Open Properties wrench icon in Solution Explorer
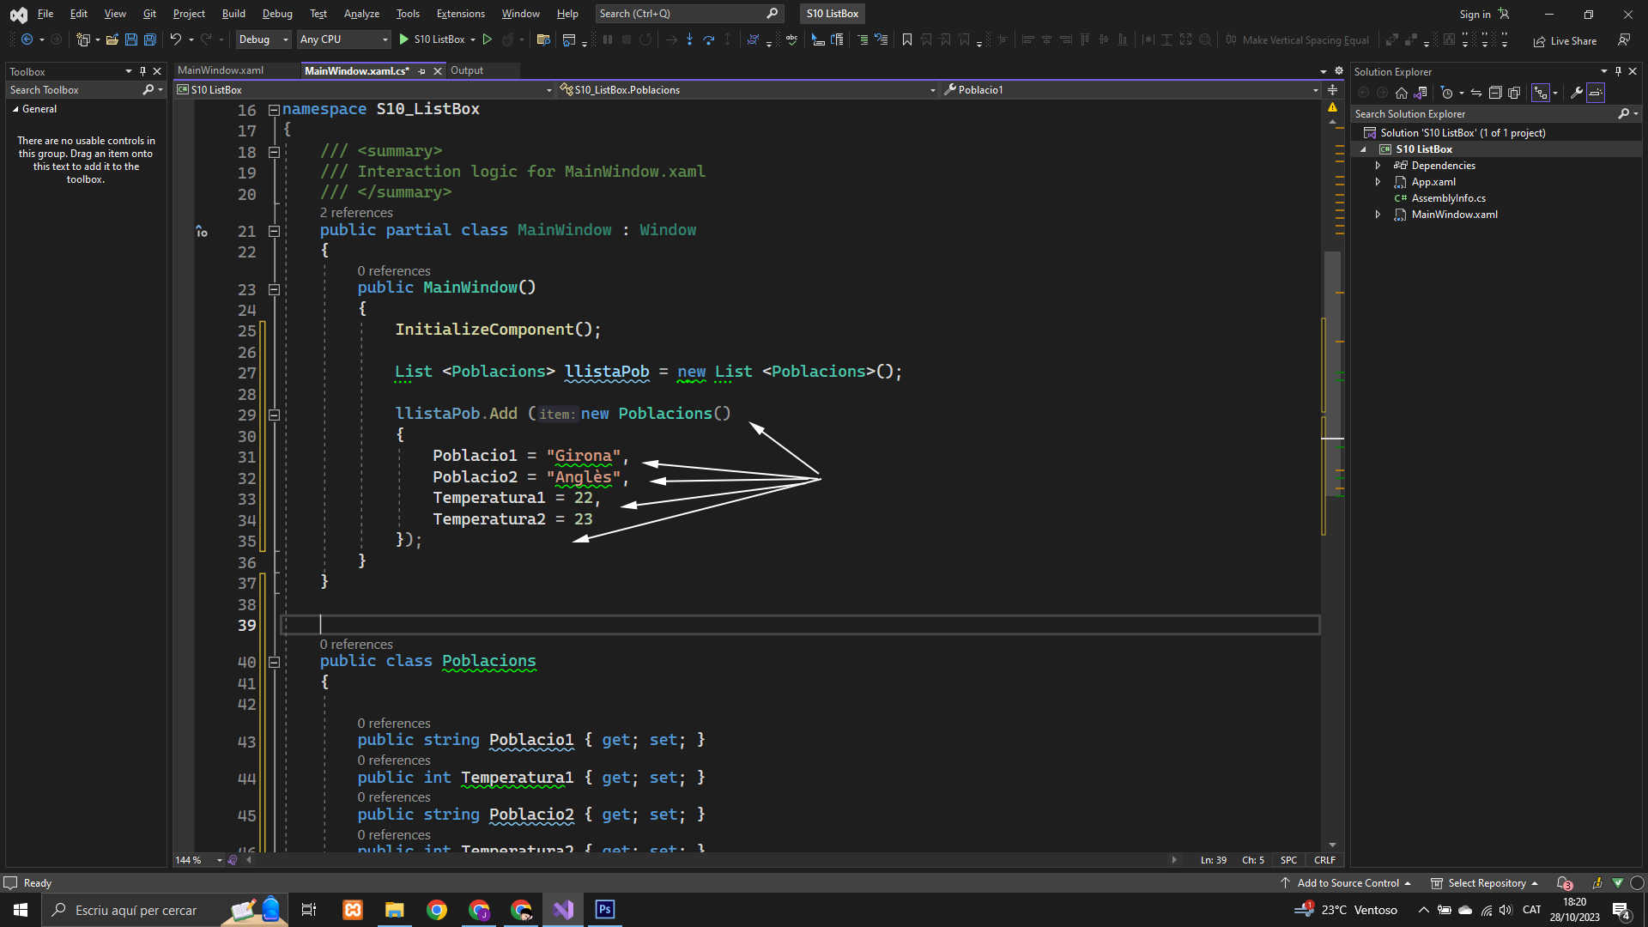1648x927 pixels. click(1577, 93)
